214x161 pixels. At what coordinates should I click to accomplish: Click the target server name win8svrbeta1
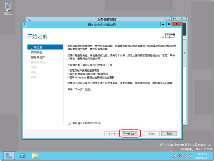coord(168,37)
